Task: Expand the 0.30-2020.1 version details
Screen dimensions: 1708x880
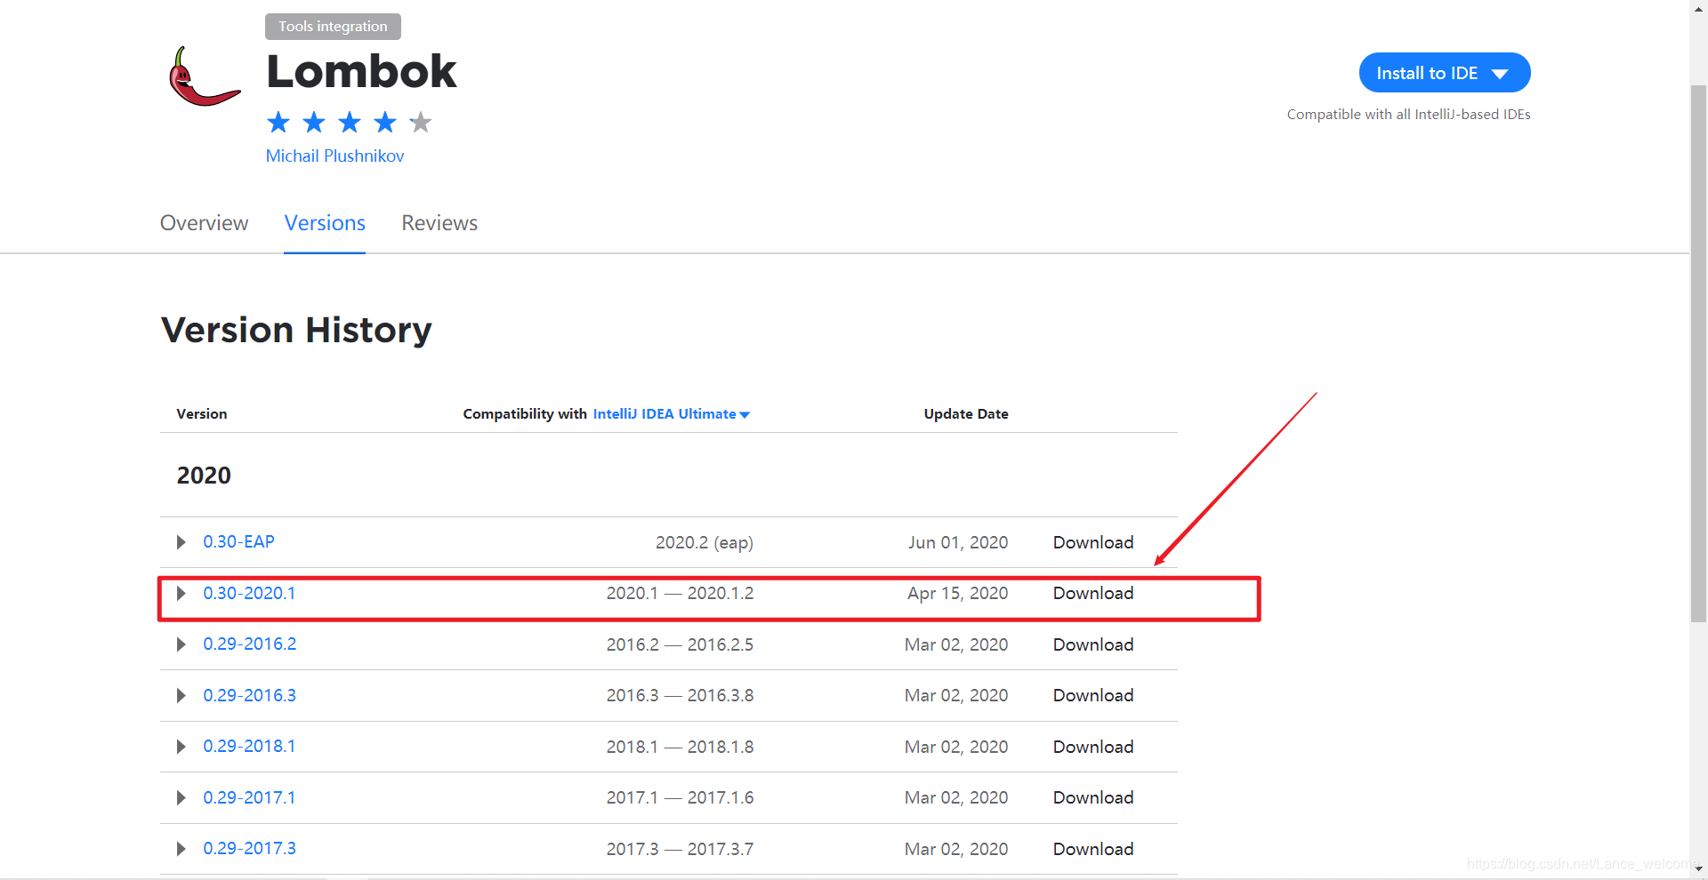Action: 181,593
